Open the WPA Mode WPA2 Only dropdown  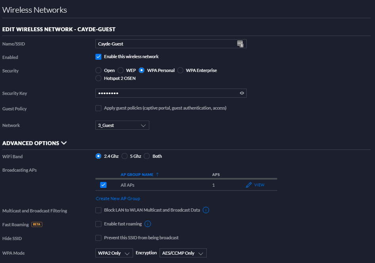[114, 253]
